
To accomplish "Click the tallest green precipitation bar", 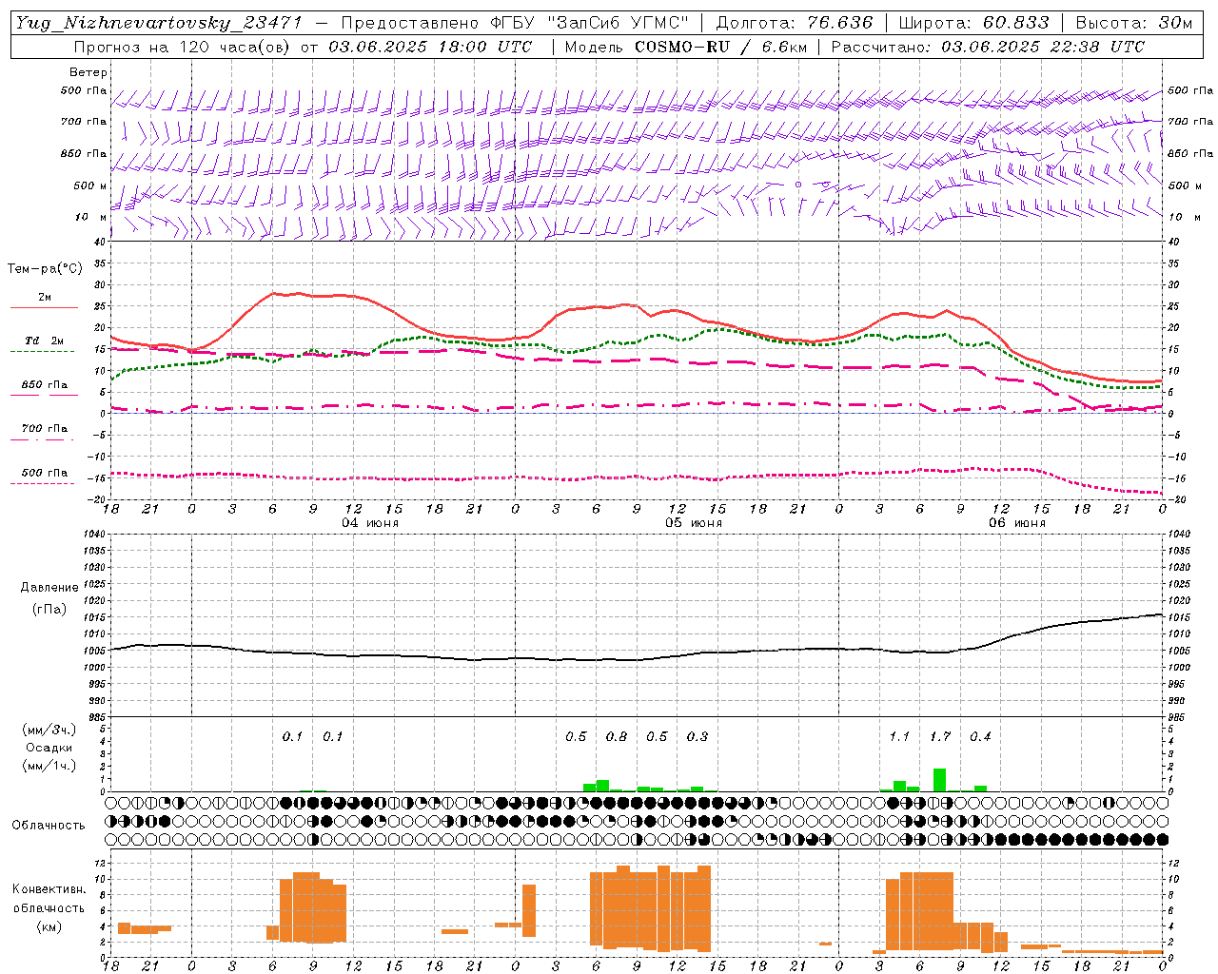I will click(x=939, y=780).
